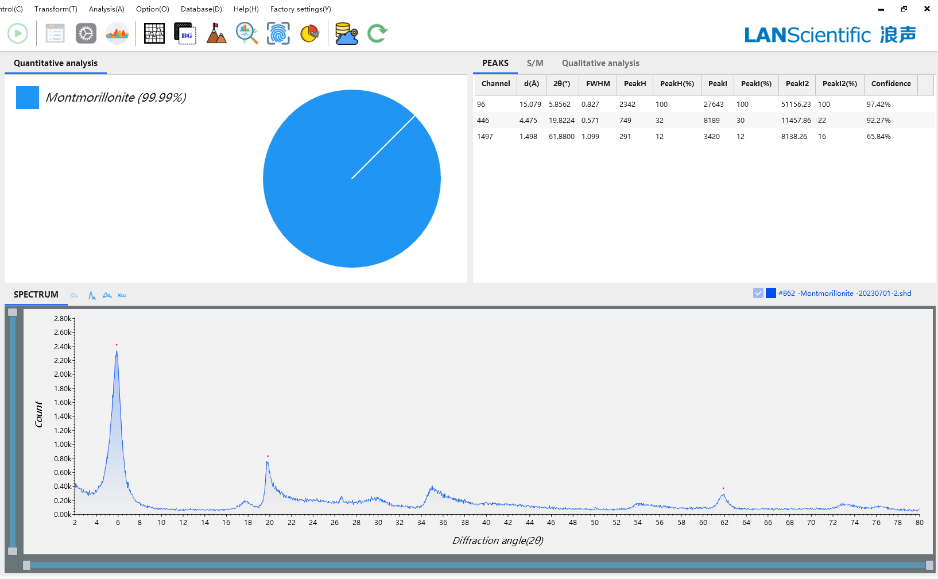Open the Qualitative analysis tab

(600, 63)
